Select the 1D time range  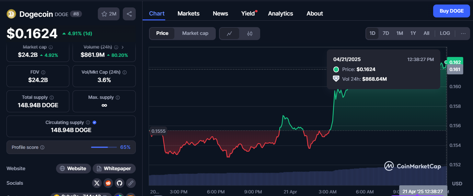372,33
